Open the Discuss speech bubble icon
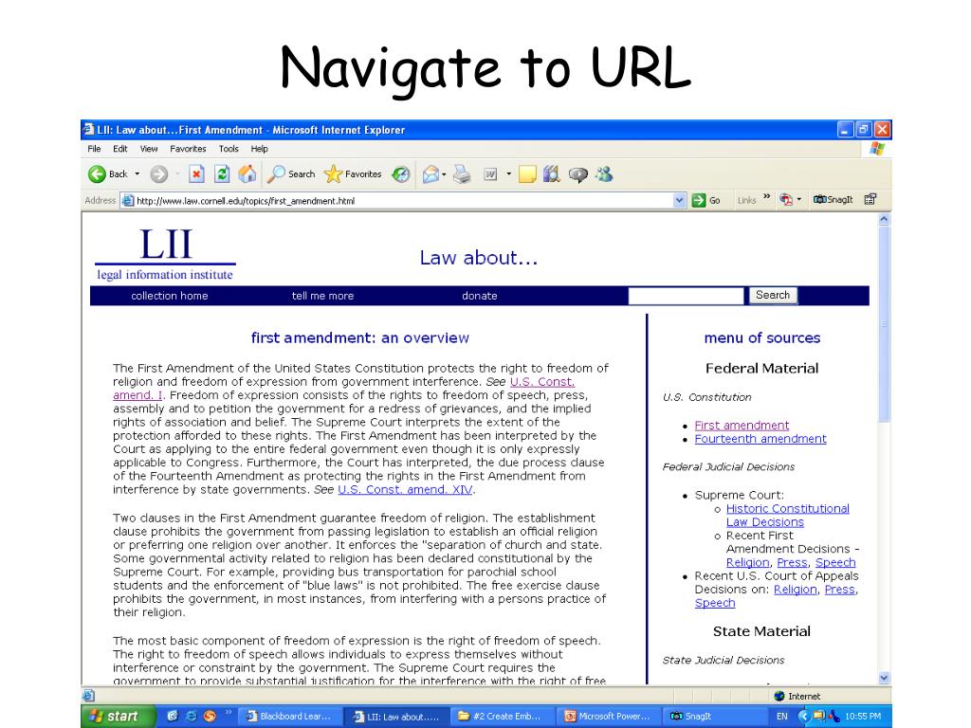 [577, 175]
